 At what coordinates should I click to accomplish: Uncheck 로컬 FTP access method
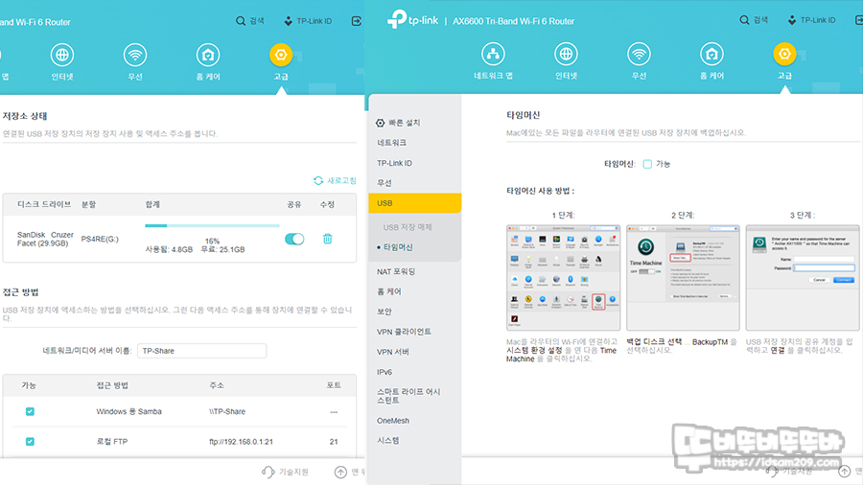(30, 441)
